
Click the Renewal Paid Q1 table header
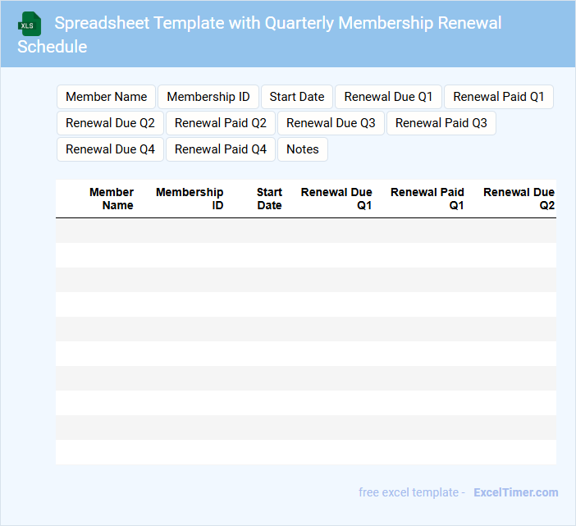[427, 199]
